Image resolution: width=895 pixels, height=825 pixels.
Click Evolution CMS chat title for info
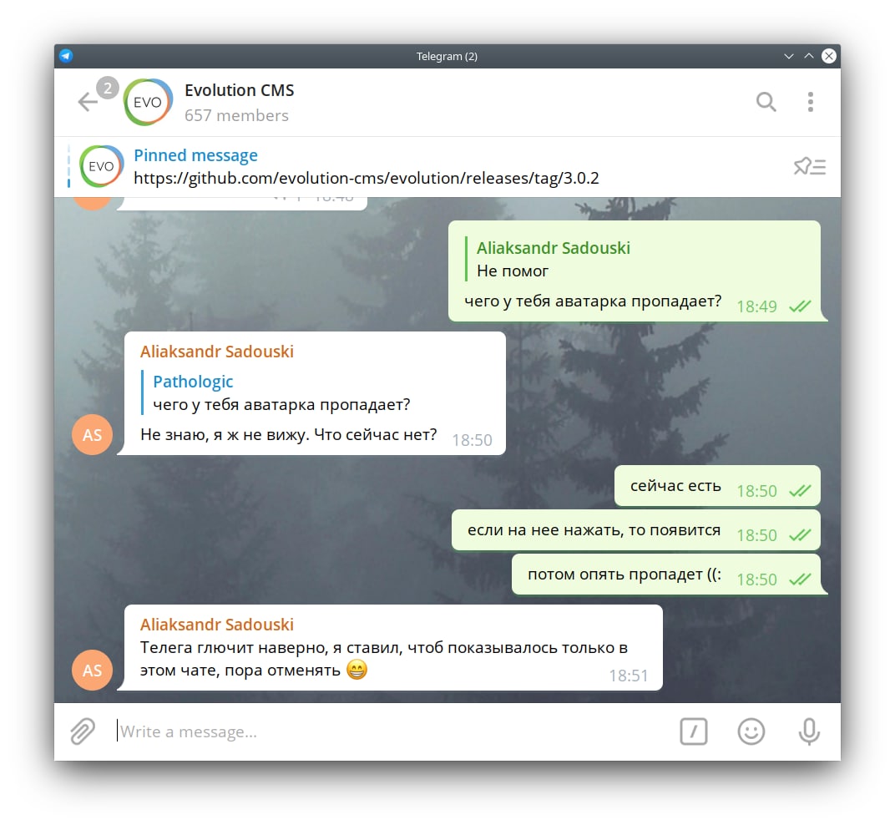239,90
